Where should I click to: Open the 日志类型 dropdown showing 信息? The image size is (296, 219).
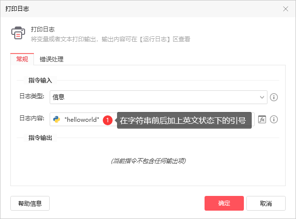[158, 97]
